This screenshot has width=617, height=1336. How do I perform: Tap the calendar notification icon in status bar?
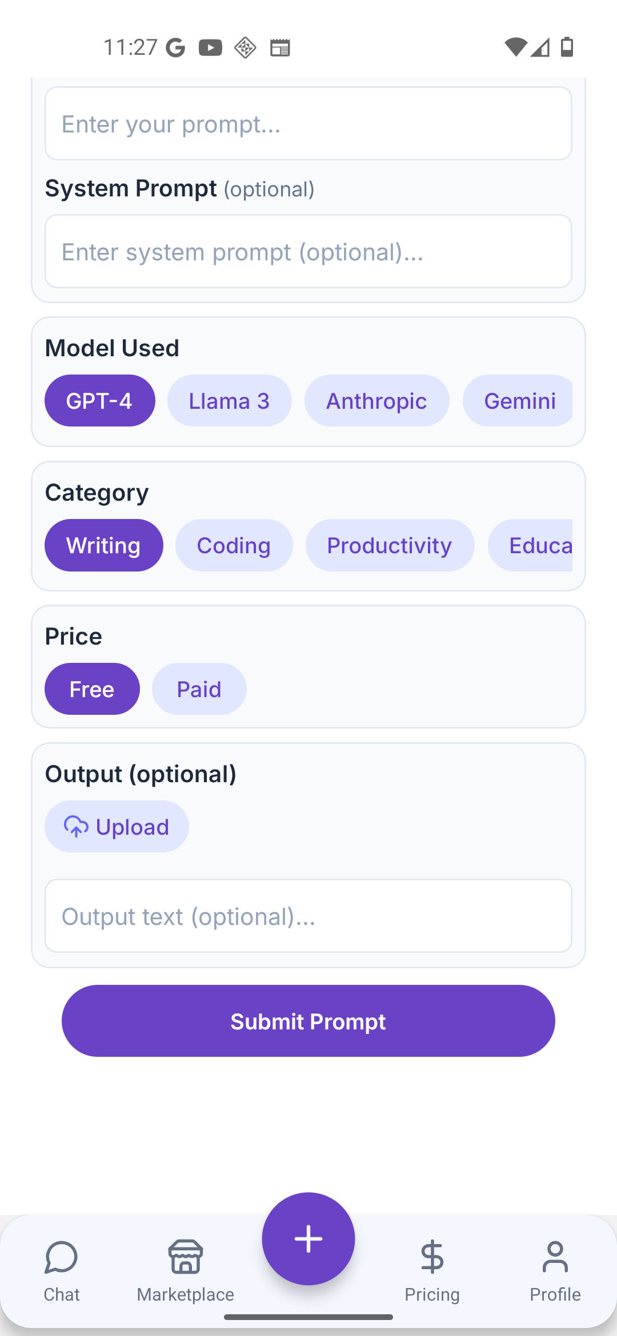coord(280,47)
